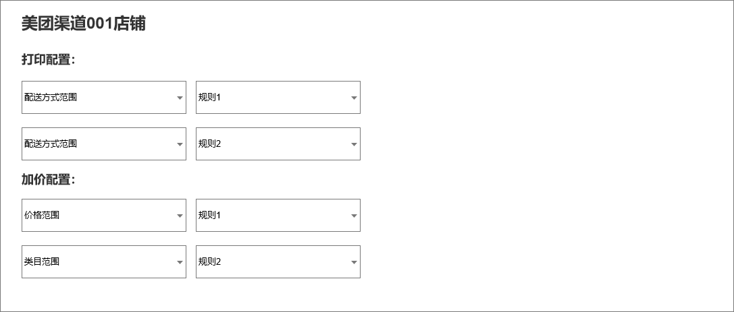Expand the 规则2 dropdown beside 类目范围
The image size is (734, 312).
(x=278, y=262)
